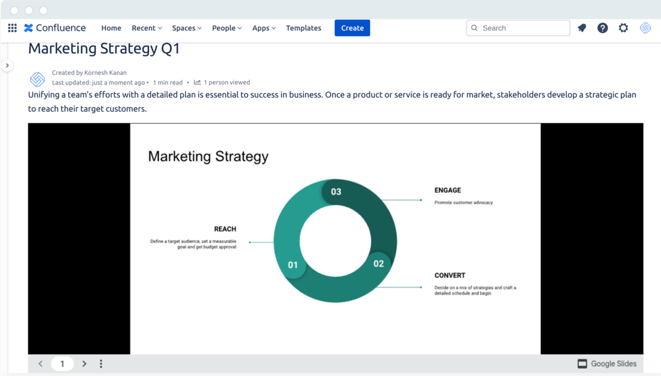Open the Spaces dropdown
661x376 pixels.
187,28
